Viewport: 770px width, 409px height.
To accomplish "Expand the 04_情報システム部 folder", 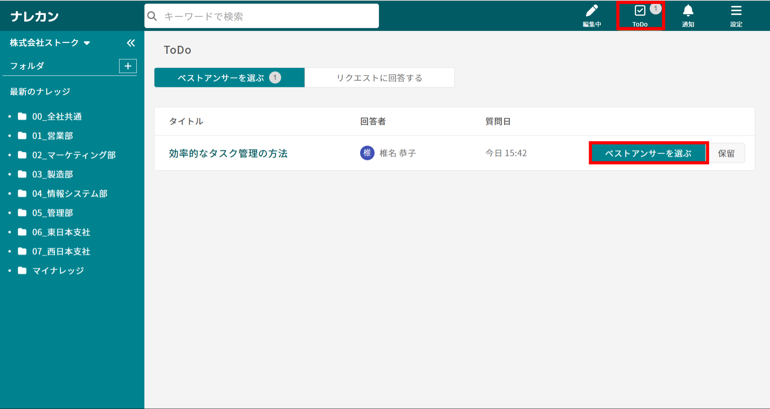I will click(10, 194).
